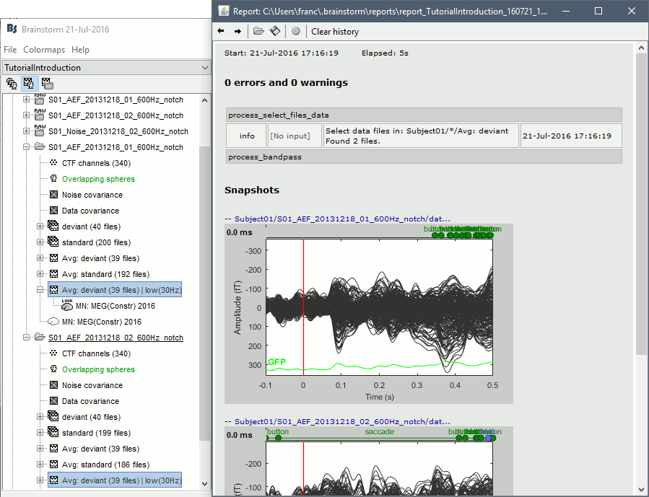Open the Colormaps menu
The image size is (649, 497).
(x=43, y=50)
